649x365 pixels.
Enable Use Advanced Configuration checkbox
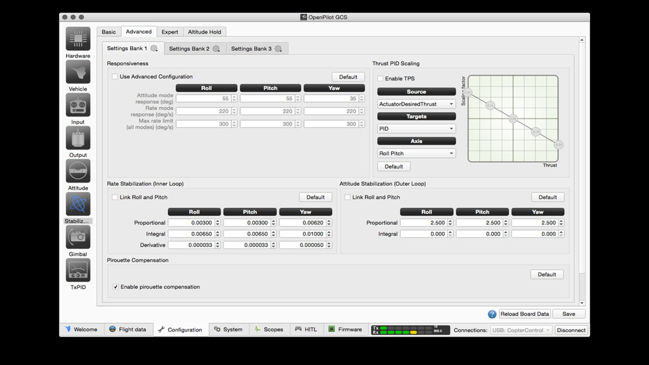pos(115,77)
